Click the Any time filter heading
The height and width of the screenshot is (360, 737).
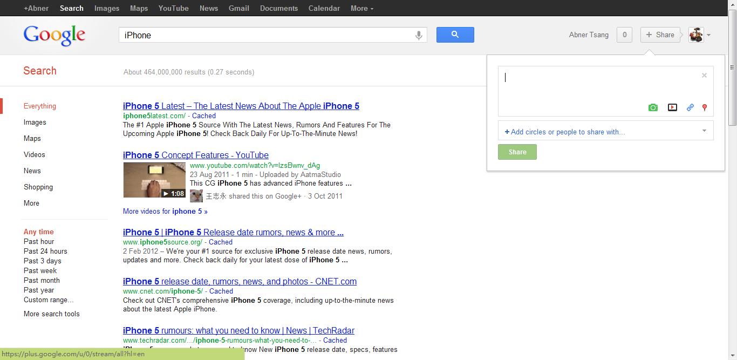tap(39, 232)
